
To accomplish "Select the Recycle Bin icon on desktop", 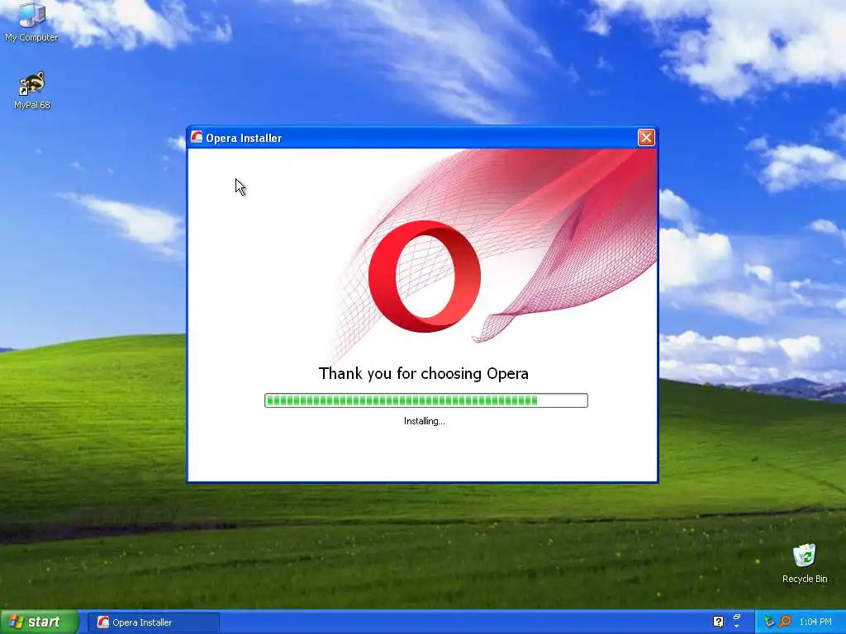I will [805, 563].
